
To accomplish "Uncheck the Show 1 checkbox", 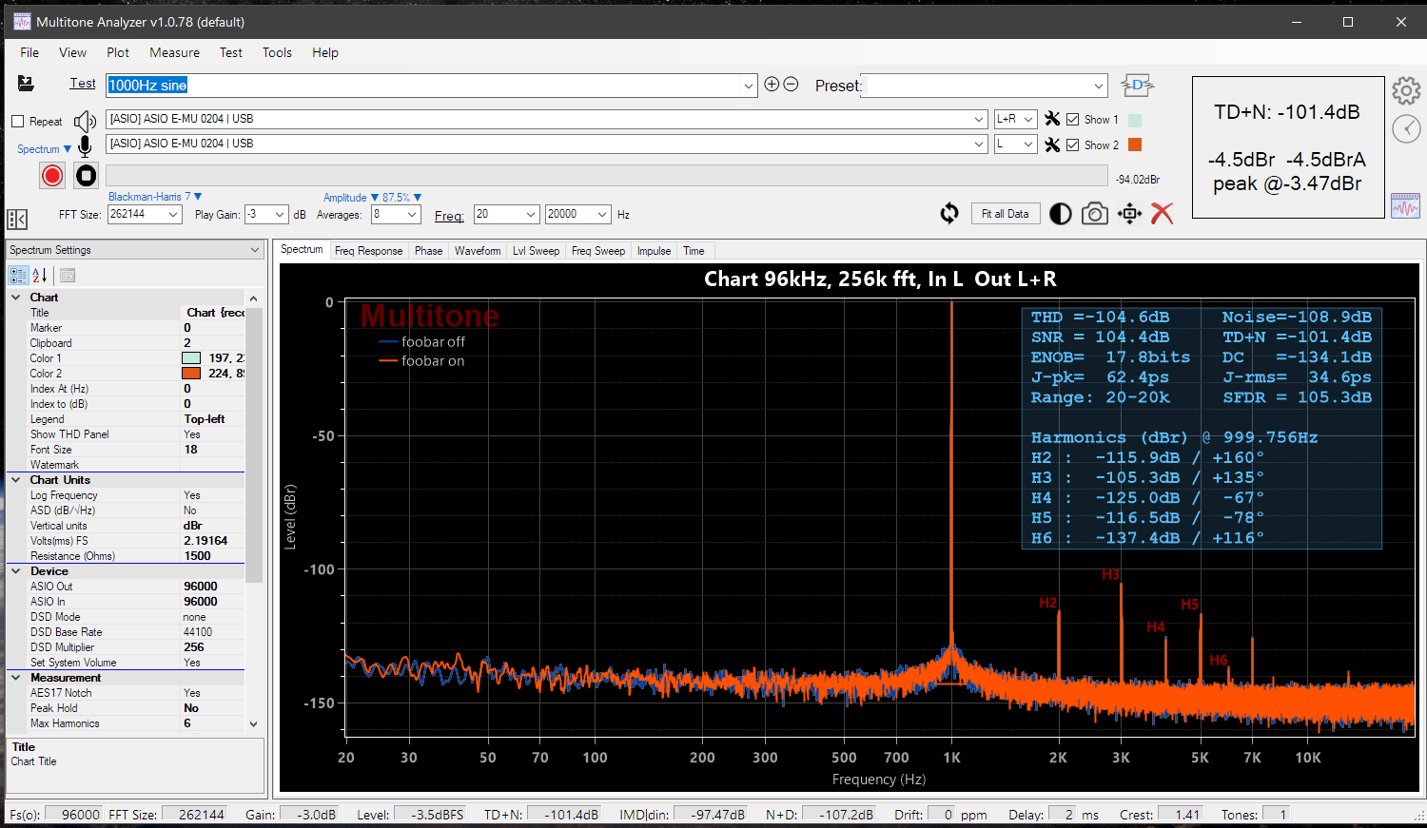I will tap(1073, 120).
